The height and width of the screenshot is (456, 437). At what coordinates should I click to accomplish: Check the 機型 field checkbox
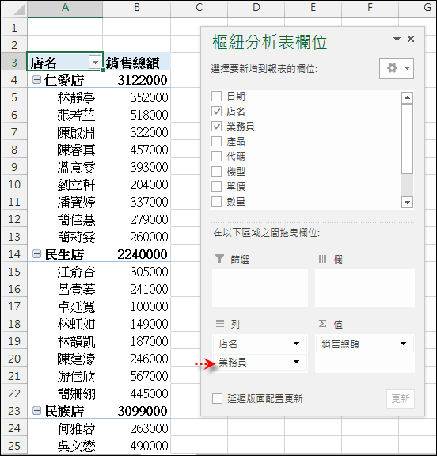(x=217, y=172)
